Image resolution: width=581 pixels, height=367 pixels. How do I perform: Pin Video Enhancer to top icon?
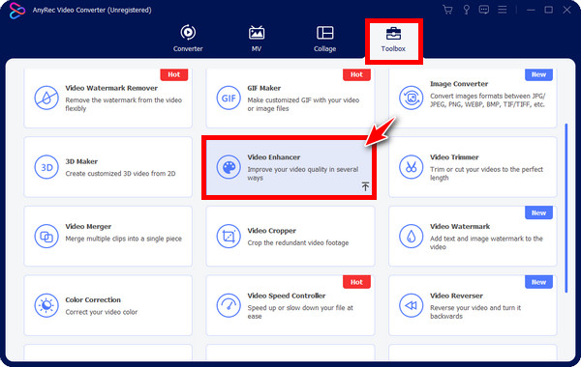pyautogui.click(x=365, y=186)
